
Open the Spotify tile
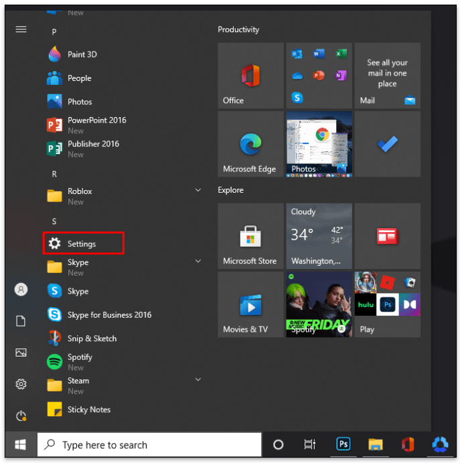click(x=319, y=304)
